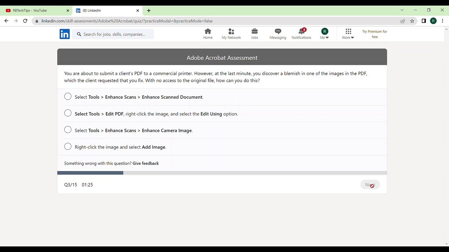This screenshot has width=449, height=252.
Task: Go back in browser history
Action: tap(6, 21)
